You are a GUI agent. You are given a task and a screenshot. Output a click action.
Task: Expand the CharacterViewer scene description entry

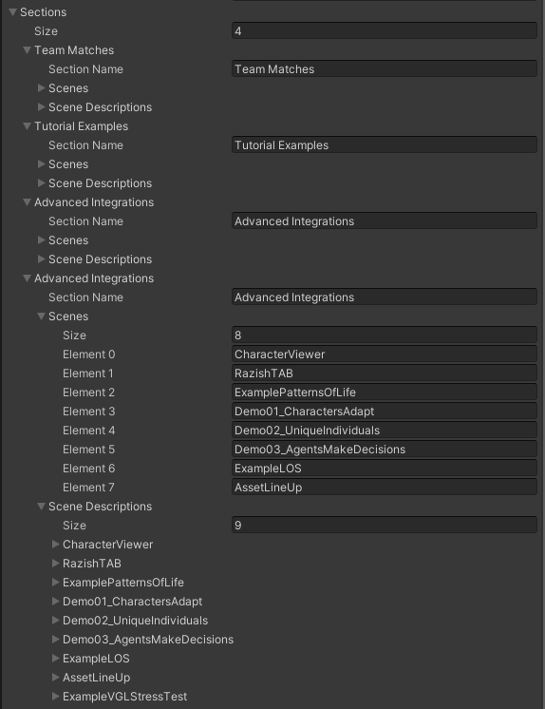pyautogui.click(x=56, y=545)
